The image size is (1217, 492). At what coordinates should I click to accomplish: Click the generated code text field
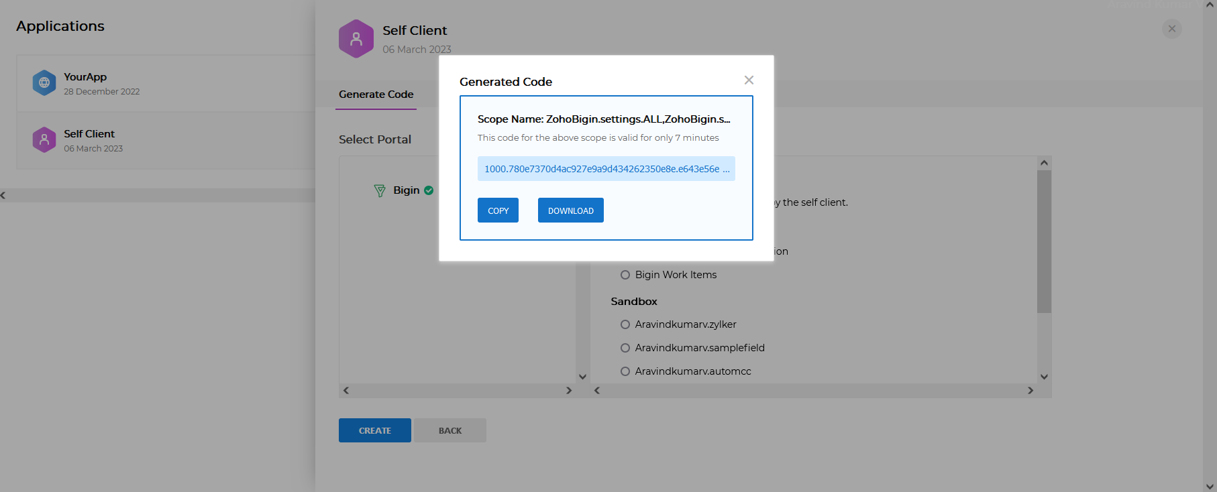(606, 169)
